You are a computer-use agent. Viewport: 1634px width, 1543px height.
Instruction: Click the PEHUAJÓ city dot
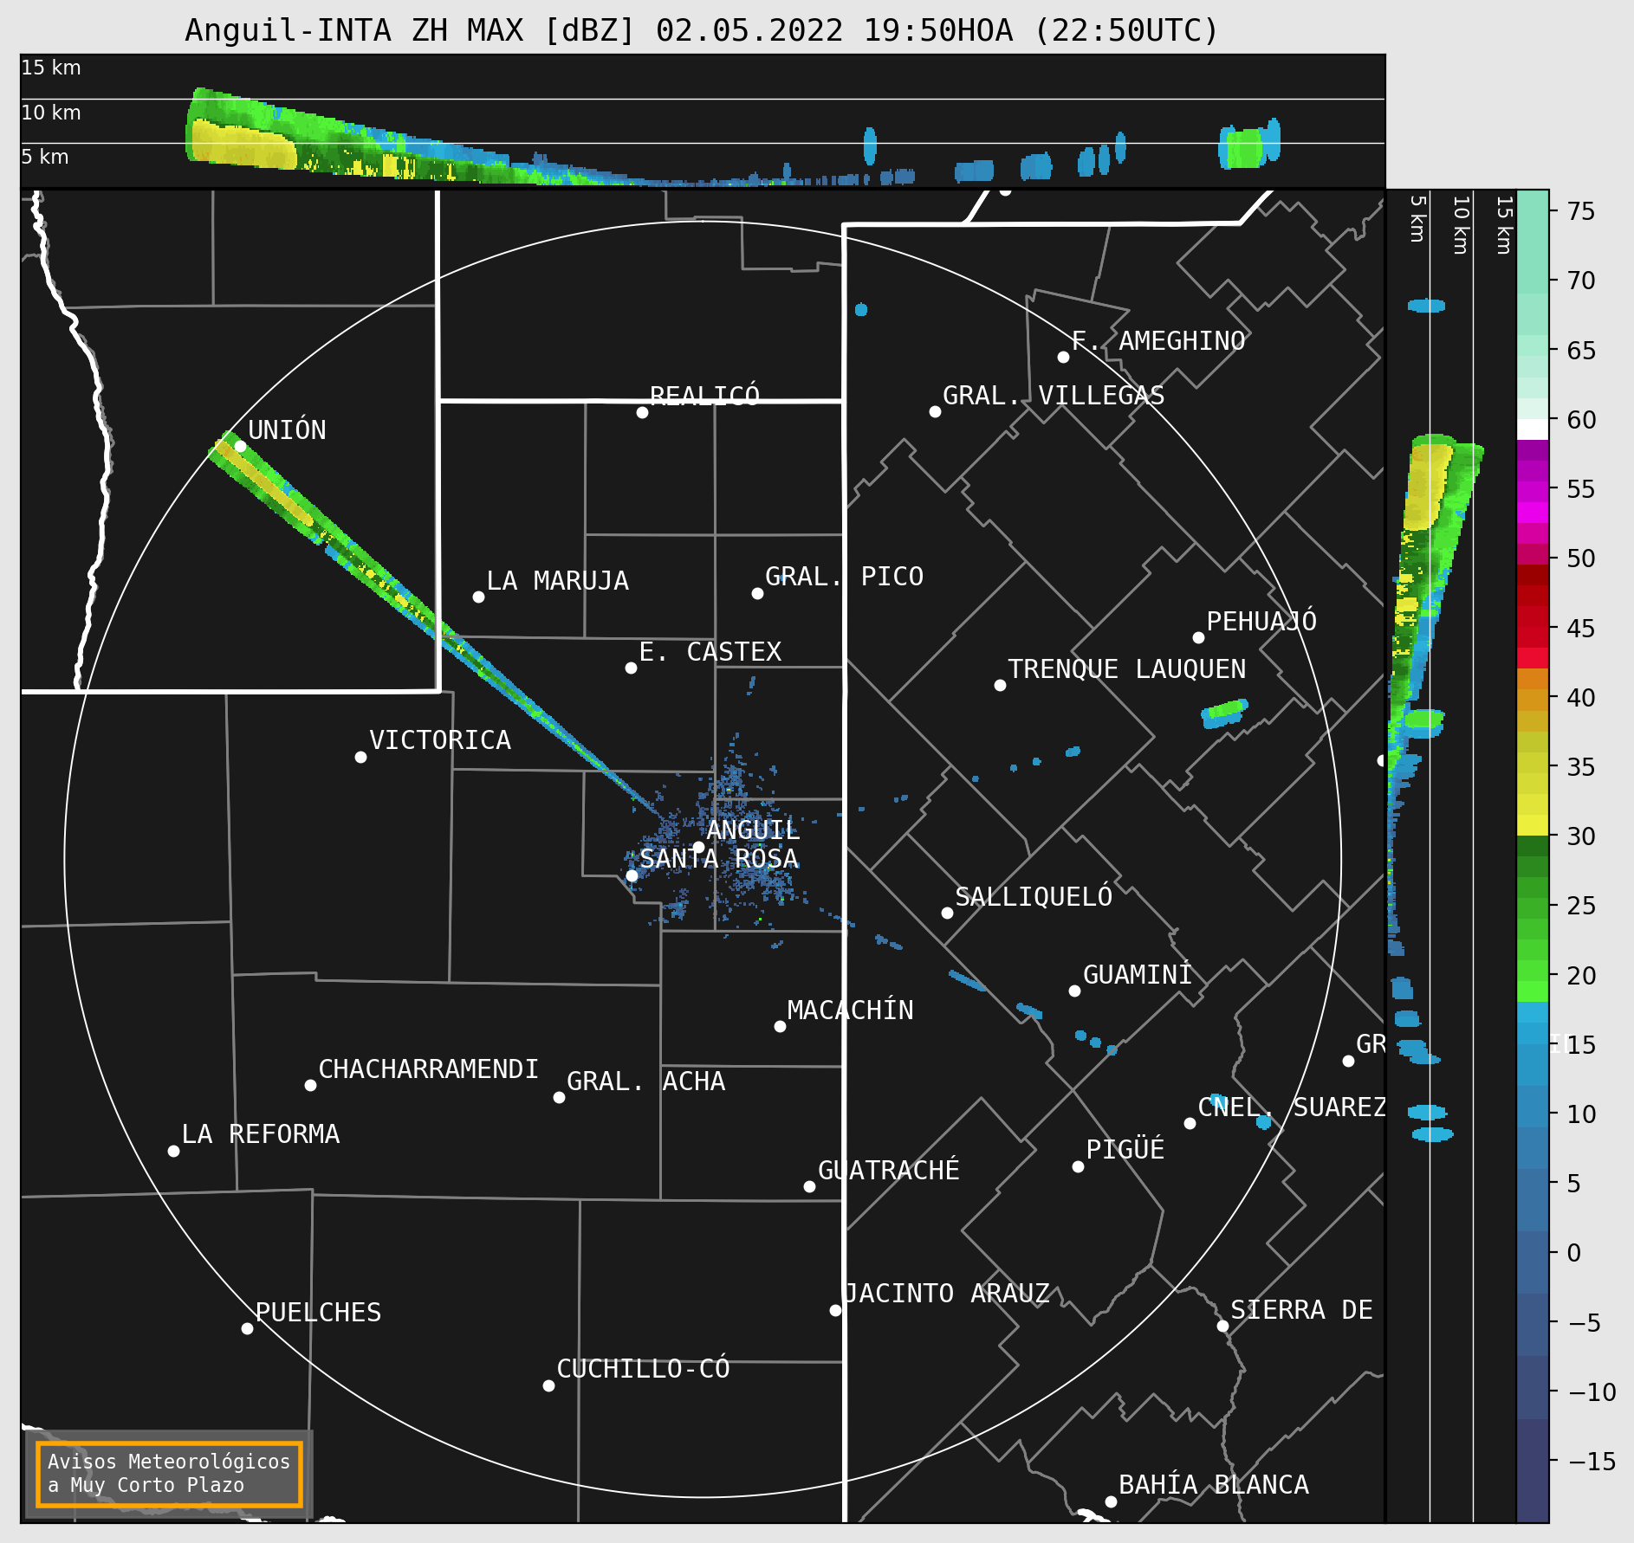(x=1198, y=637)
